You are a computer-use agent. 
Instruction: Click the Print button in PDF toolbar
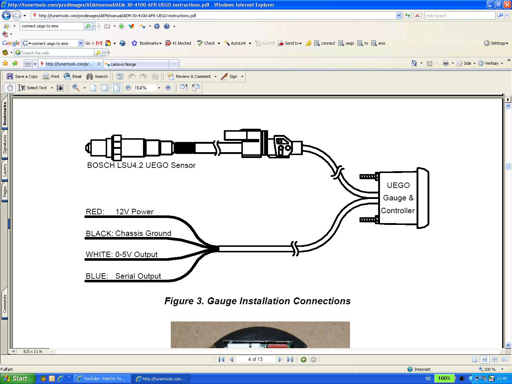(x=51, y=76)
